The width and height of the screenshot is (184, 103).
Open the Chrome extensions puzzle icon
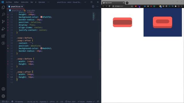176,6
